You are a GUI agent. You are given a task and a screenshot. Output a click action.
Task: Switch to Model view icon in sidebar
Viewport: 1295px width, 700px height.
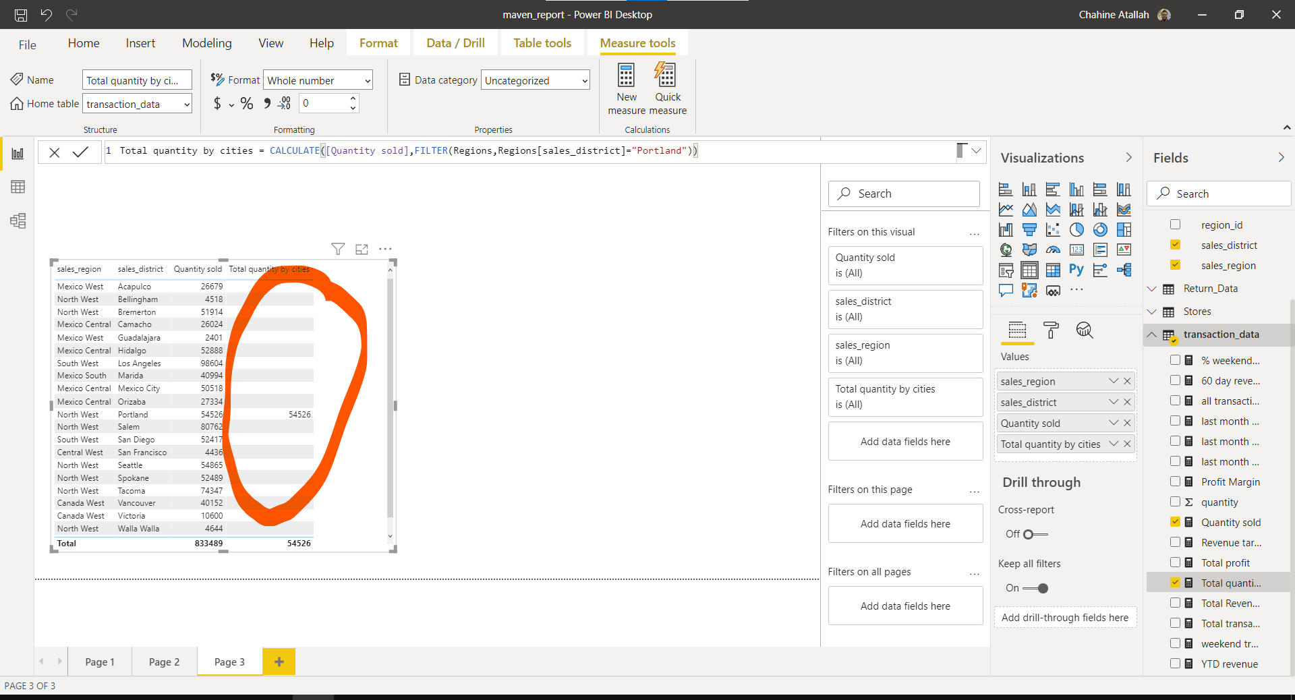(18, 221)
